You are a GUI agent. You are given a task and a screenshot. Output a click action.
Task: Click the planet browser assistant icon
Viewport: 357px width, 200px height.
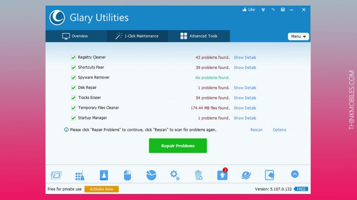tap(246, 175)
